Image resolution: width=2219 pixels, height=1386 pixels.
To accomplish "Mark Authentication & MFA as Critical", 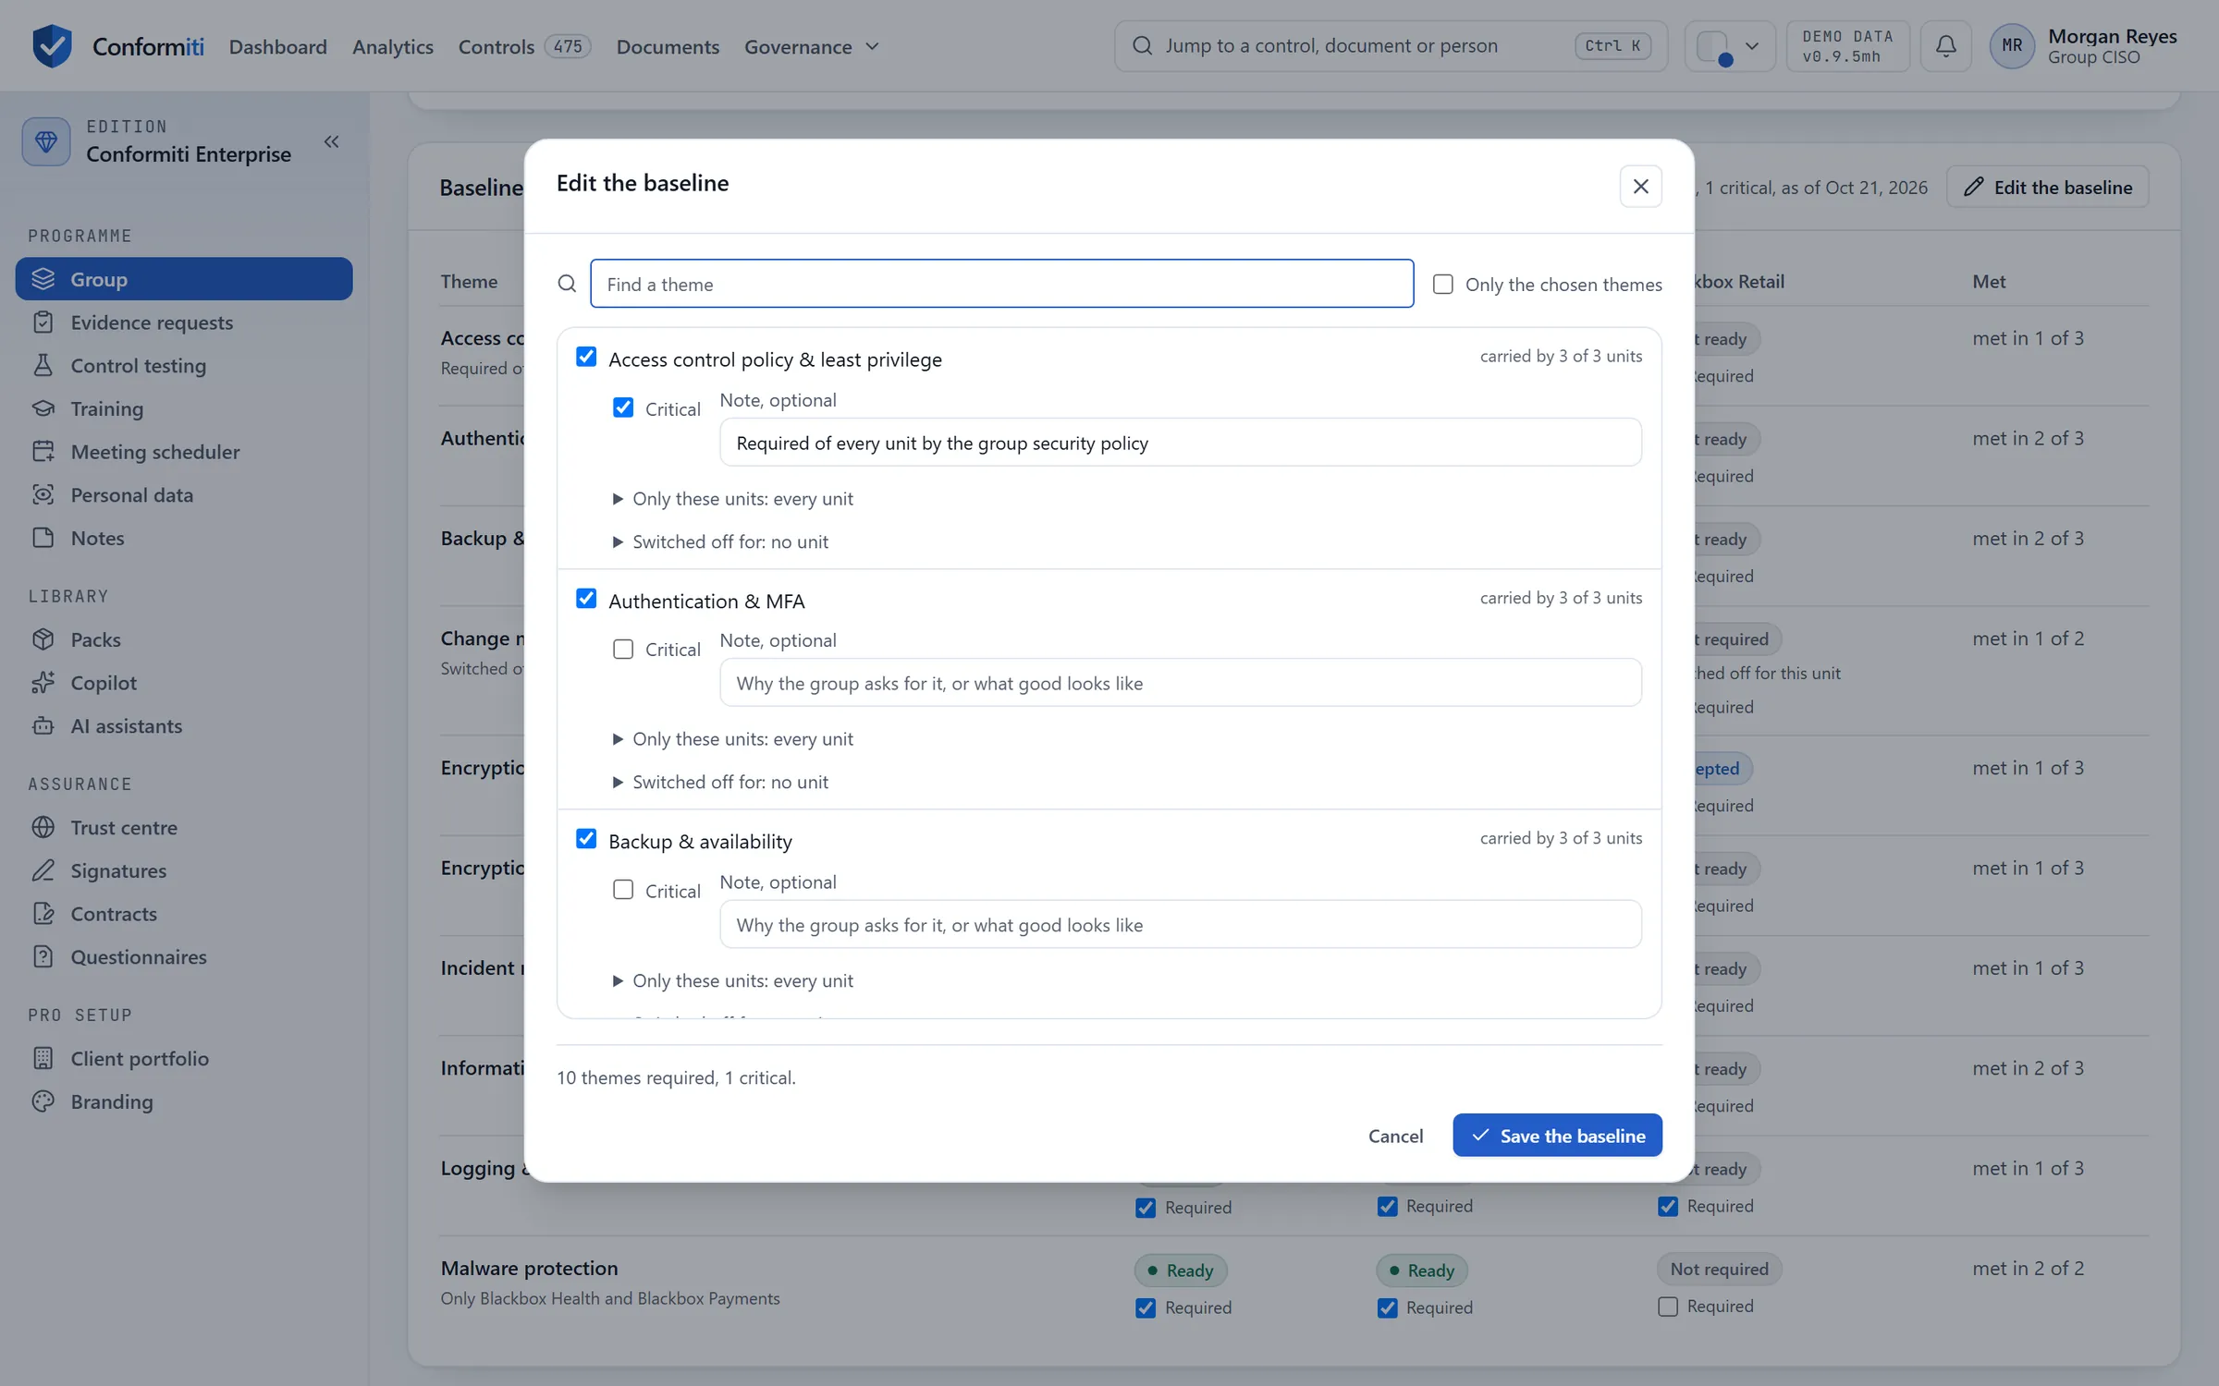I will (623, 650).
